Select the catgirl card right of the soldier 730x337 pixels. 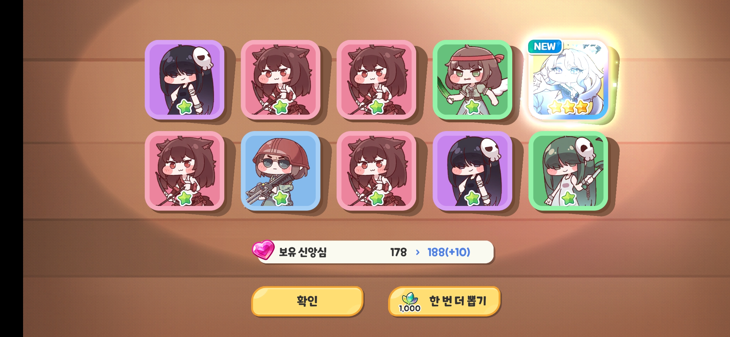(377, 171)
